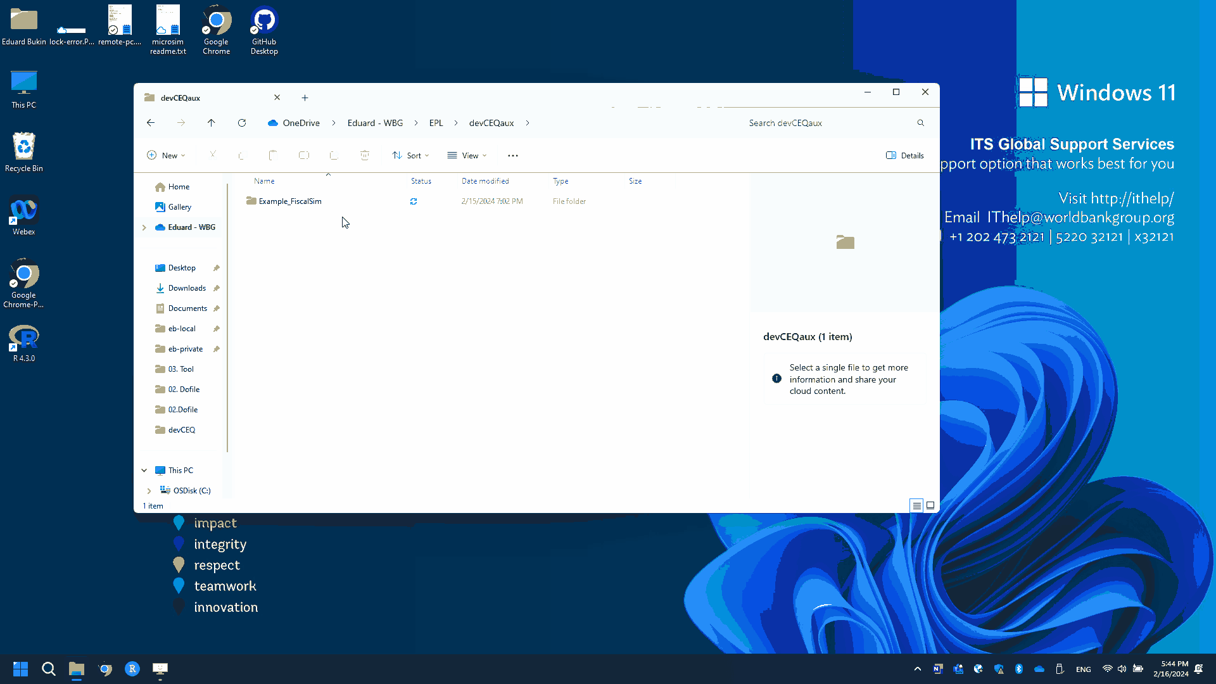Screen dimensions: 1216x684
Task: Open the See more (three dots) menu
Action: (512, 156)
